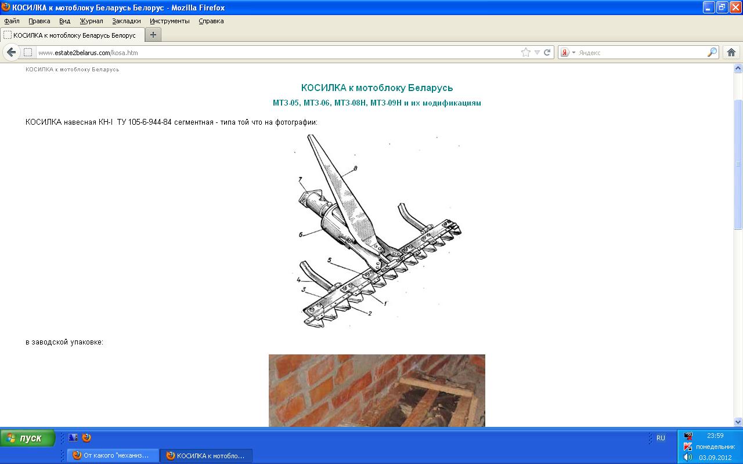Image resolution: width=743 pixels, height=464 pixels.
Task: Click the Back navigation arrow button
Action: [x=11, y=52]
